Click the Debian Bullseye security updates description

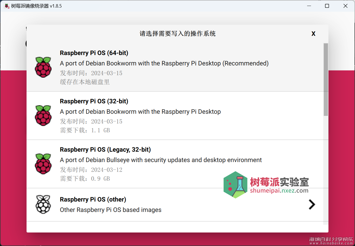click(x=161, y=160)
